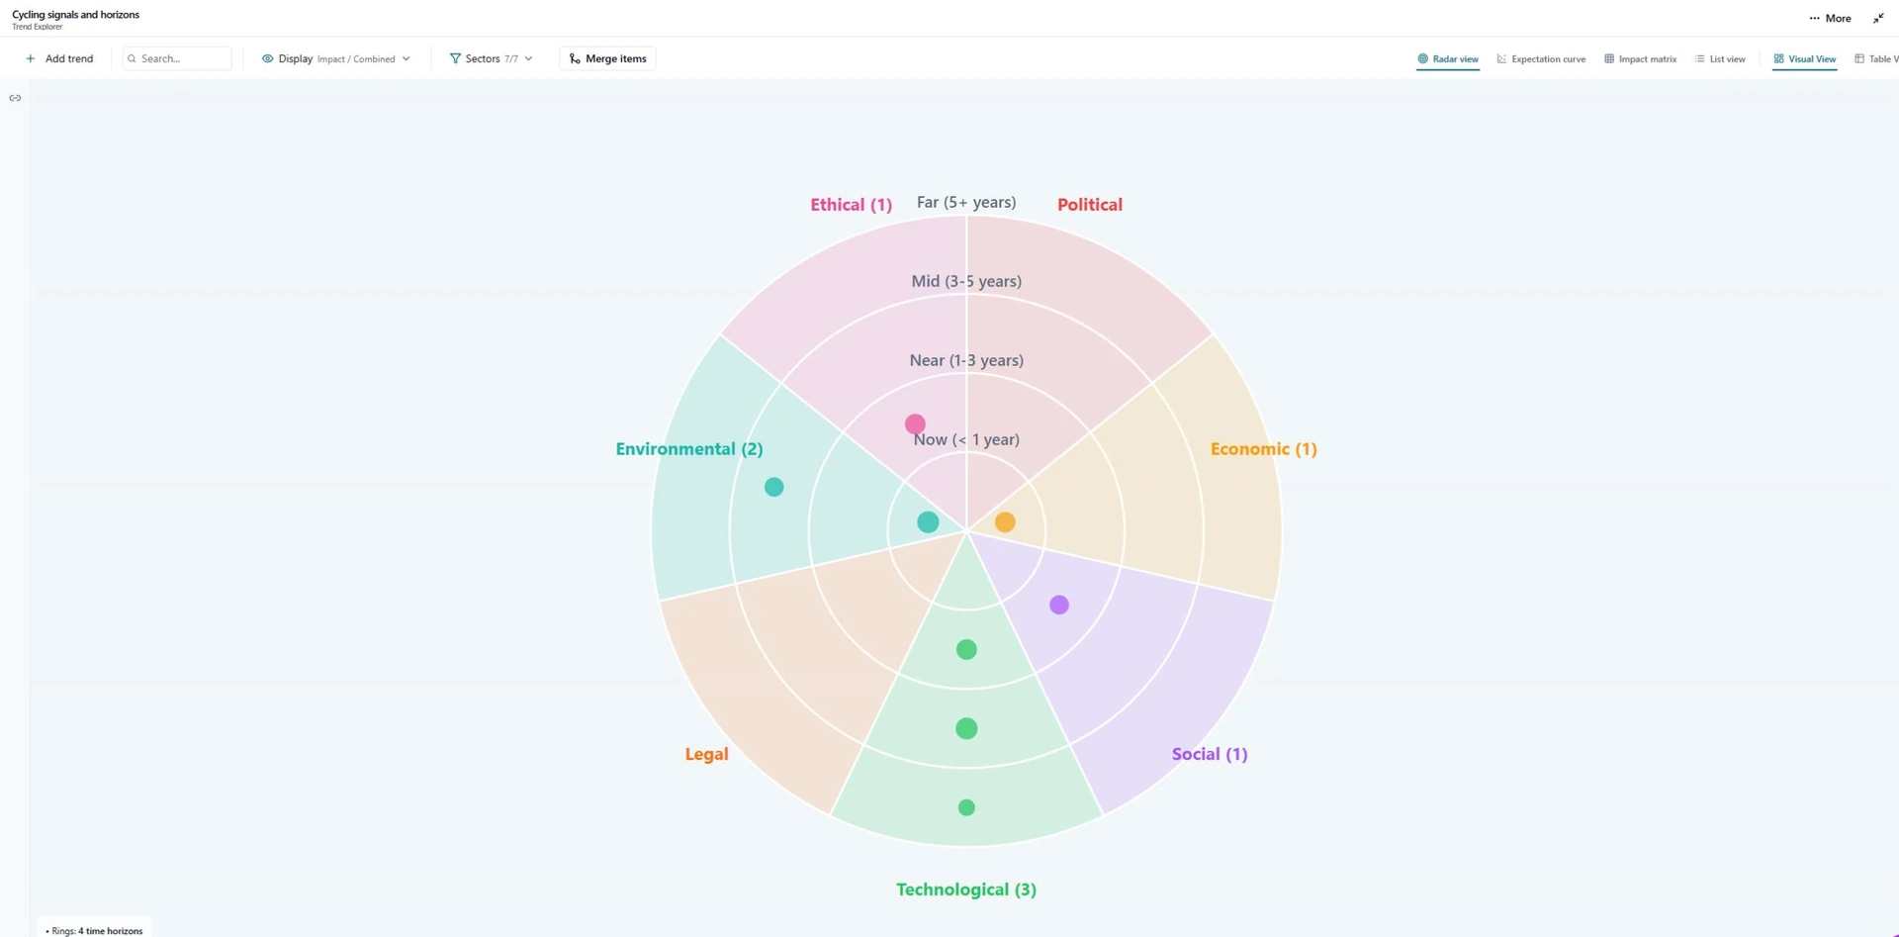Image resolution: width=1899 pixels, height=937 pixels.
Task: Switch to the Radar view tab
Action: pos(1448,59)
